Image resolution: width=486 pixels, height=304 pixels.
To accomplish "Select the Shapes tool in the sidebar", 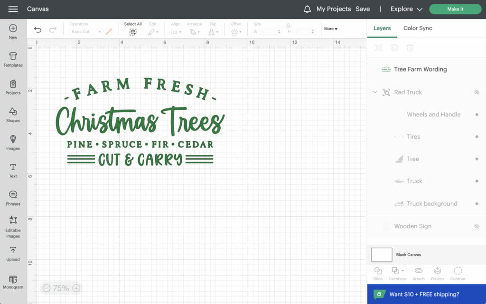I will (x=13, y=115).
